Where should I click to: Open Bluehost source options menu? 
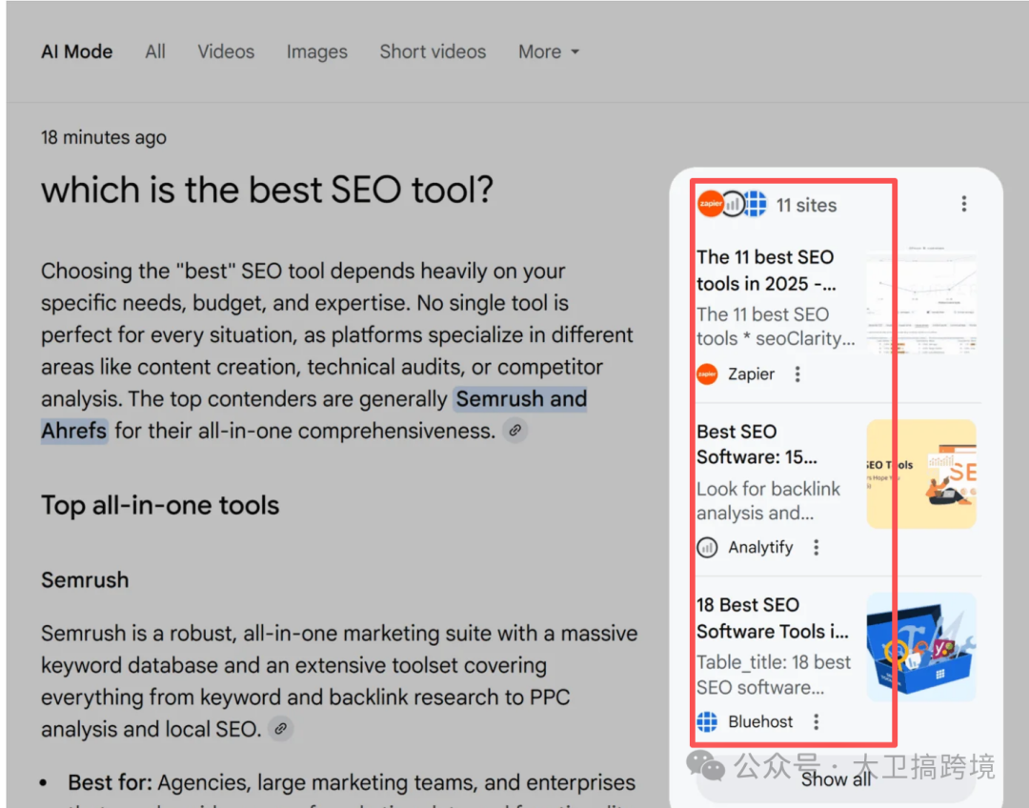tap(816, 722)
